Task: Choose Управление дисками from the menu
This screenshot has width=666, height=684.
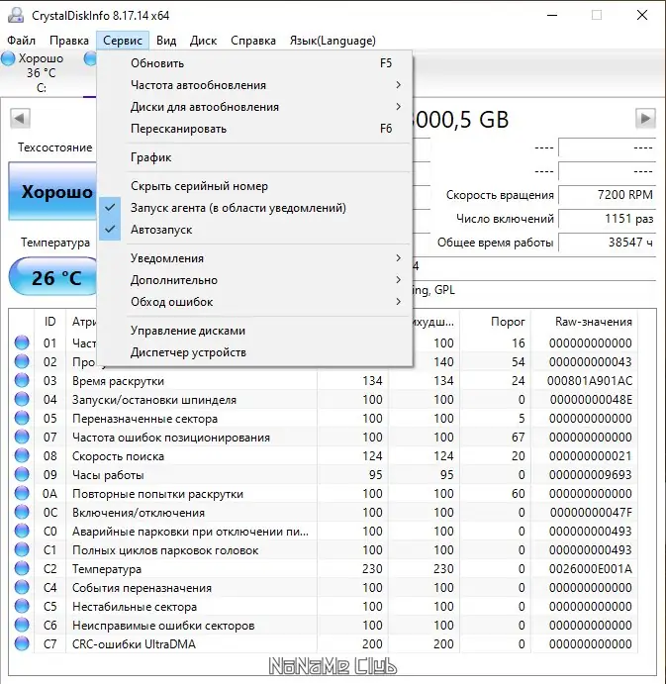Action: 188,331
